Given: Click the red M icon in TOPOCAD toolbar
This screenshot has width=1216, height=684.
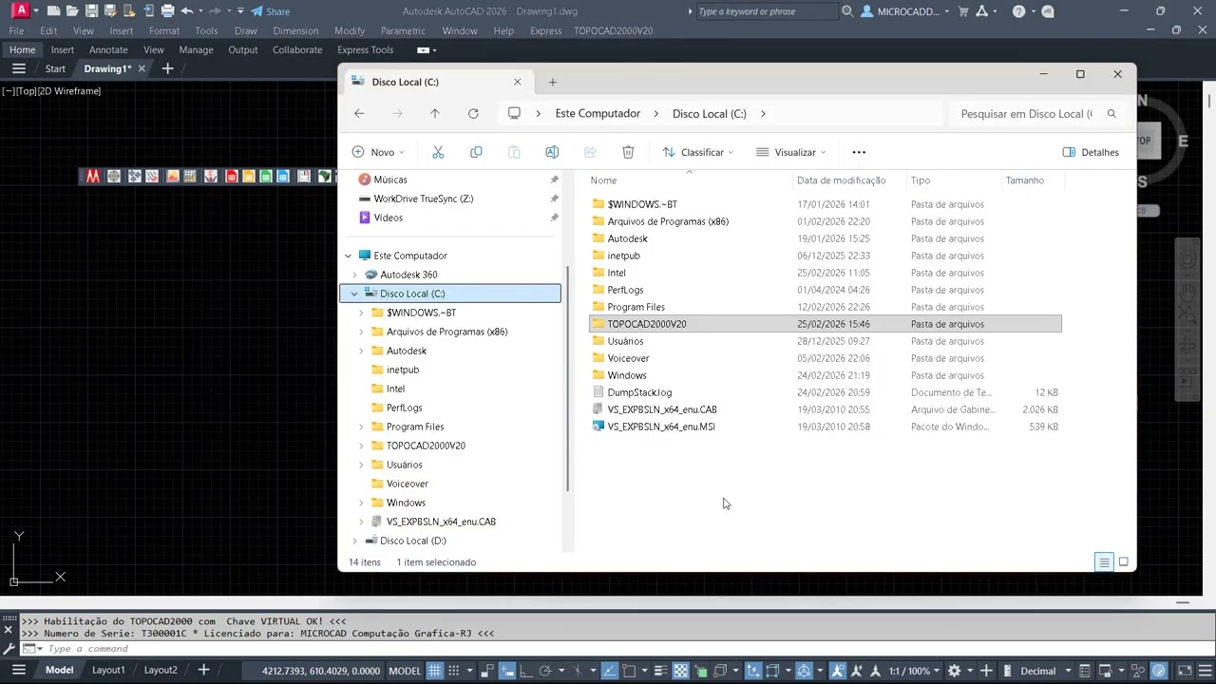Looking at the screenshot, I should pyautogui.click(x=93, y=176).
